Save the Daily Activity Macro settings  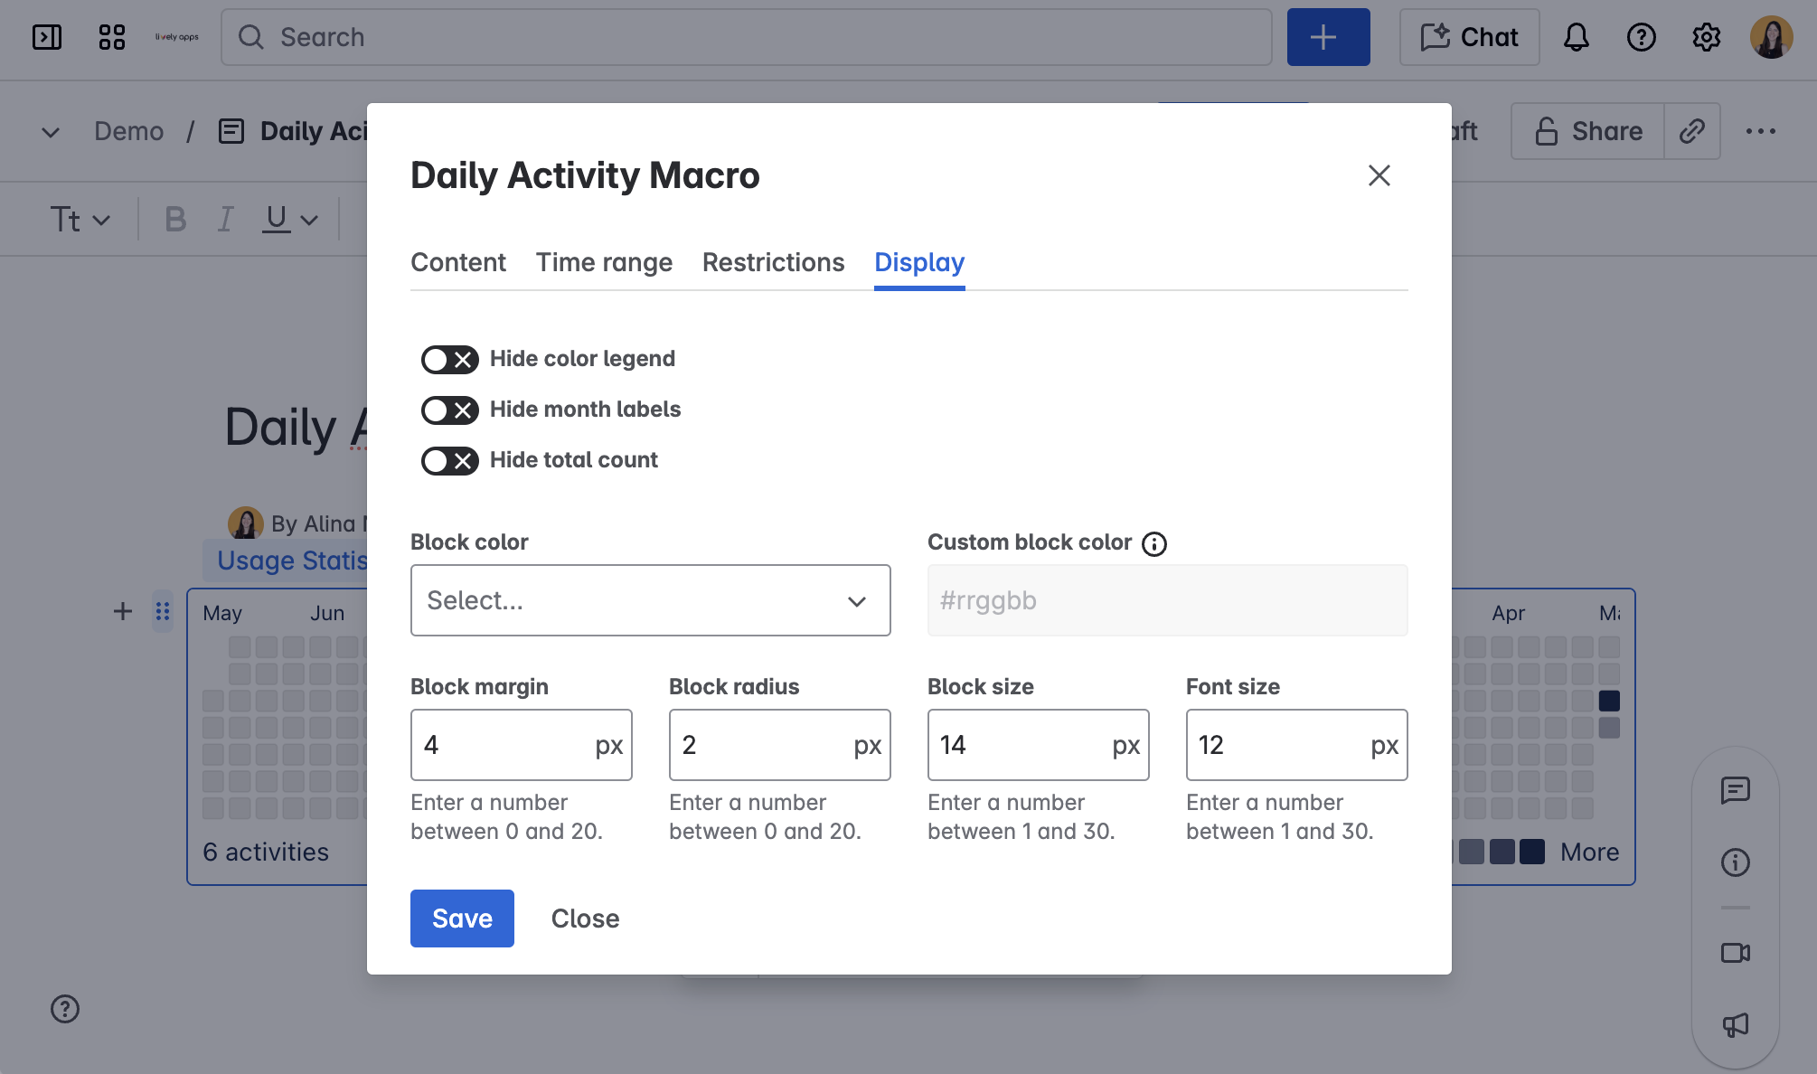click(x=461, y=918)
